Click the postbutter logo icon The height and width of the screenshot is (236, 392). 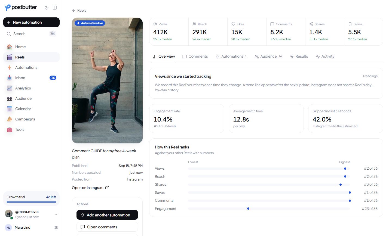click(x=8, y=8)
